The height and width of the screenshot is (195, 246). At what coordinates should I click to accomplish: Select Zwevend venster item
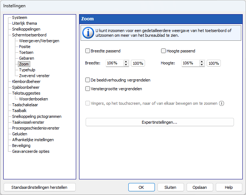click(x=34, y=76)
